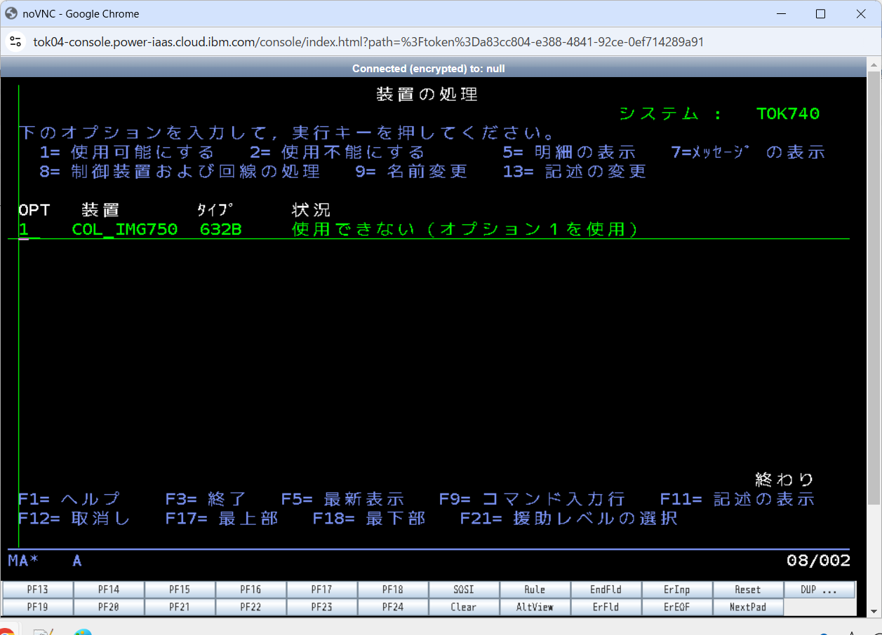Click the Clear button
This screenshot has width=882, height=635.
(x=464, y=607)
